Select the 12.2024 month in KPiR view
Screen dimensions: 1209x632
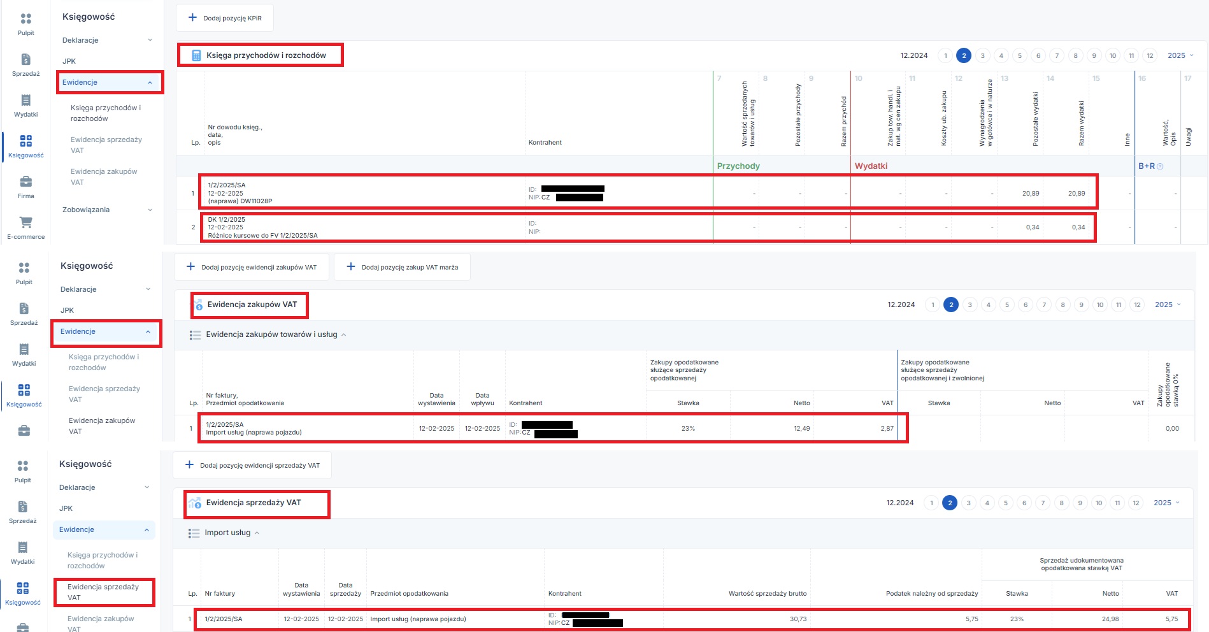[914, 55]
